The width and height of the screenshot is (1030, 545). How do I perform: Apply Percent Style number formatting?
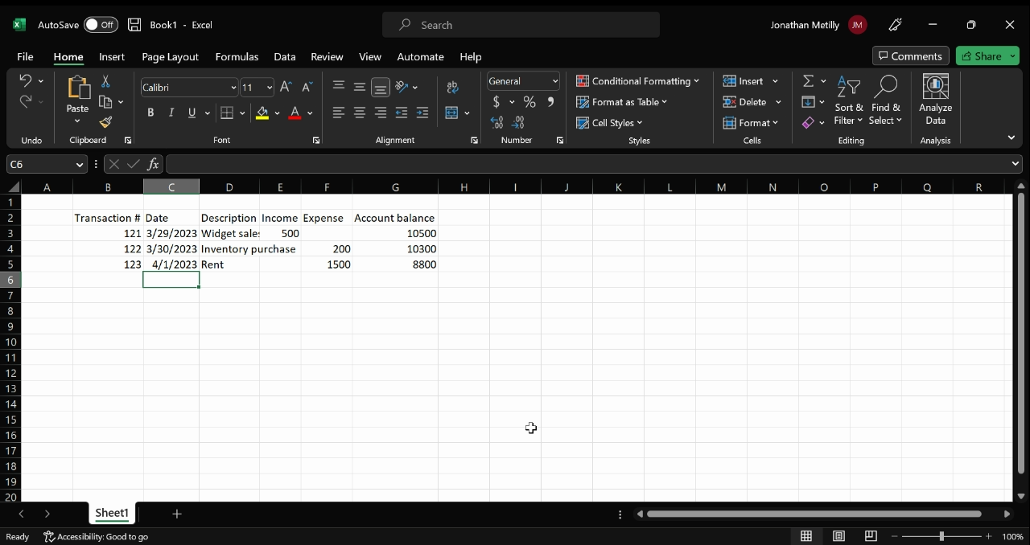pyautogui.click(x=529, y=102)
